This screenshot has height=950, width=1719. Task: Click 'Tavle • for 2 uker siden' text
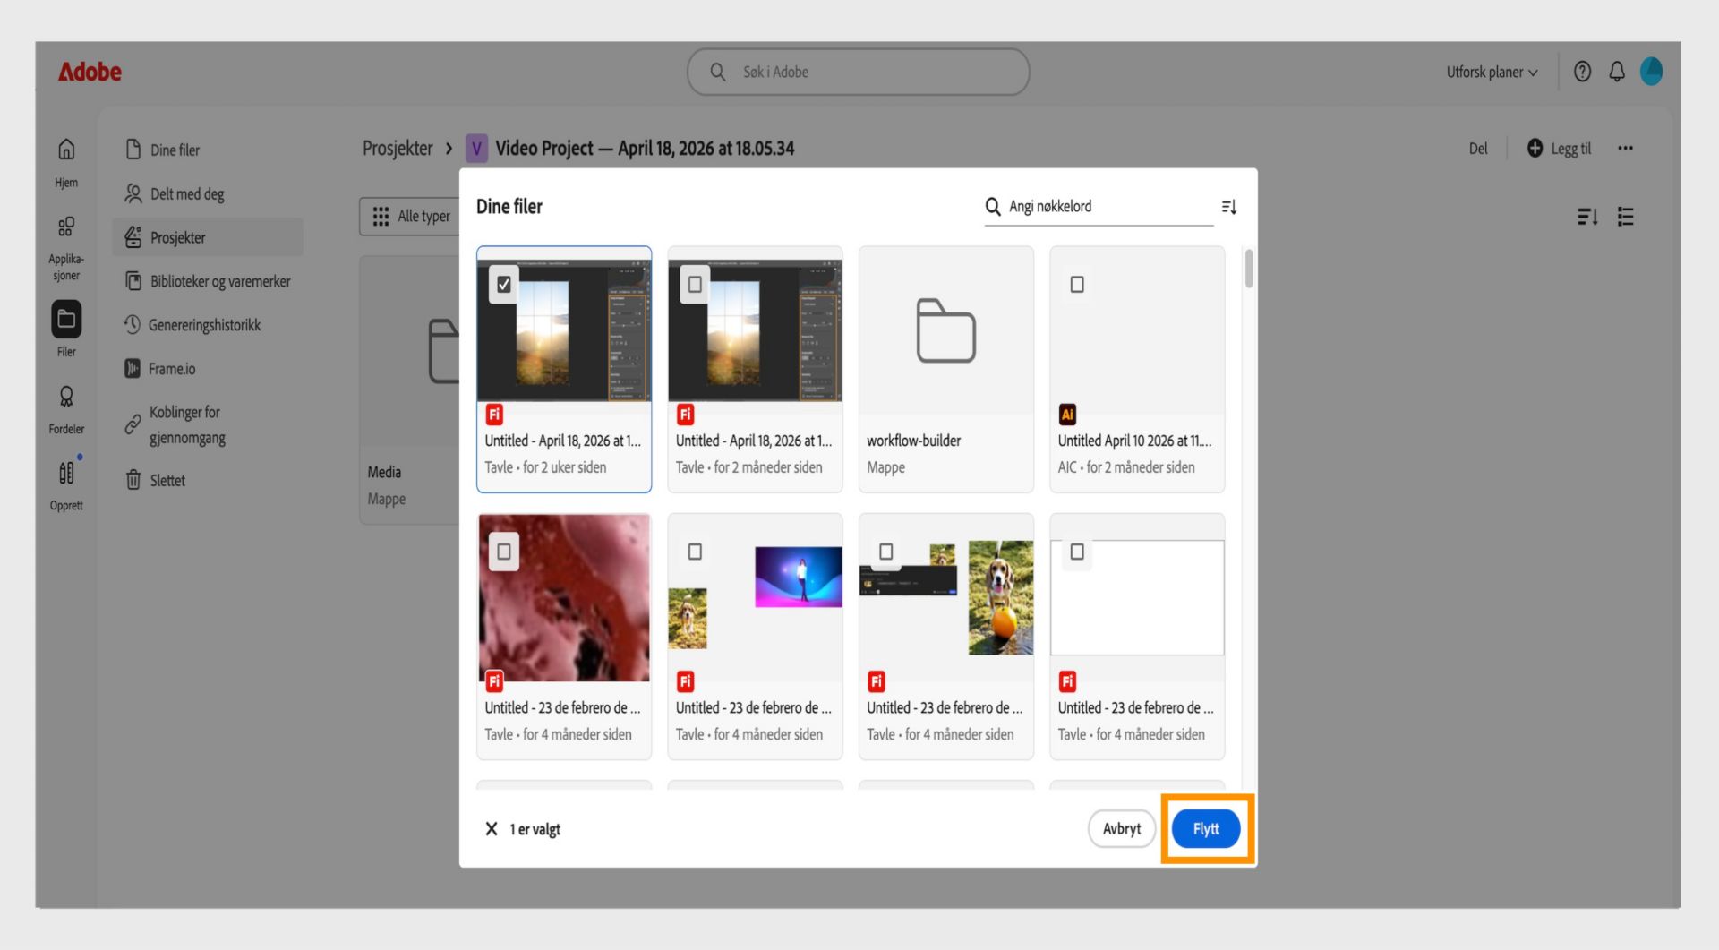[545, 467]
